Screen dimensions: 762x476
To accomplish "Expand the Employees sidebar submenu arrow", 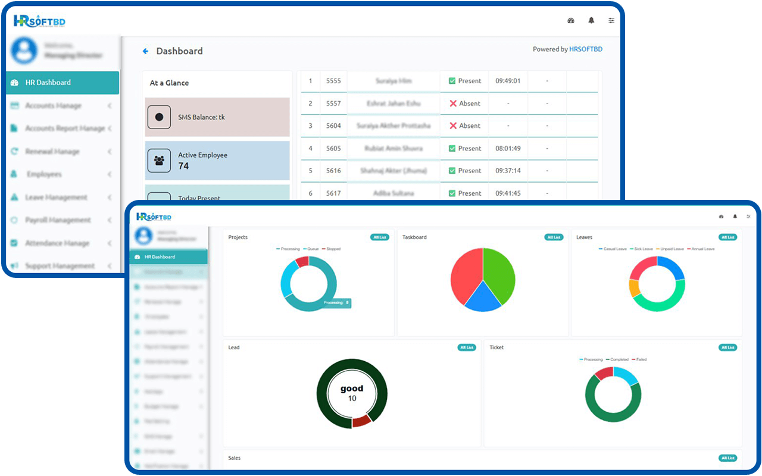I will 110,174.
